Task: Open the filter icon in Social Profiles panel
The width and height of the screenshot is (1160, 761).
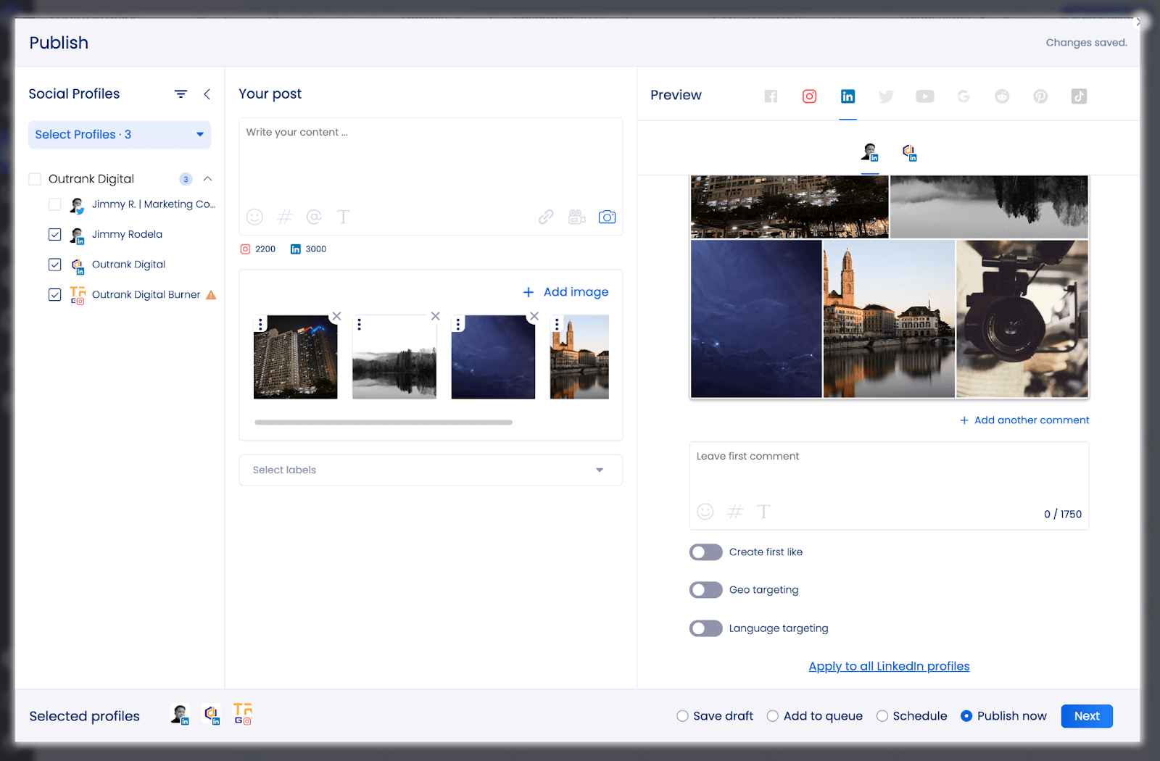Action: (180, 93)
